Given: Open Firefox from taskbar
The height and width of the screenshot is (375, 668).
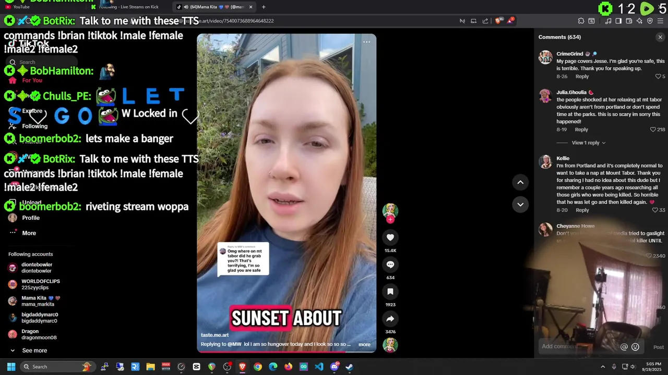Looking at the screenshot, I should tap(288, 367).
